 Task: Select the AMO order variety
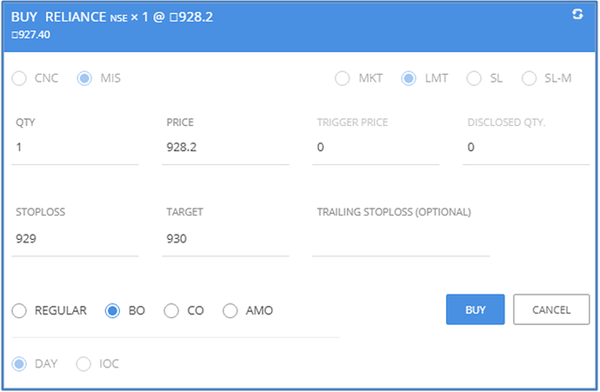(230, 310)
